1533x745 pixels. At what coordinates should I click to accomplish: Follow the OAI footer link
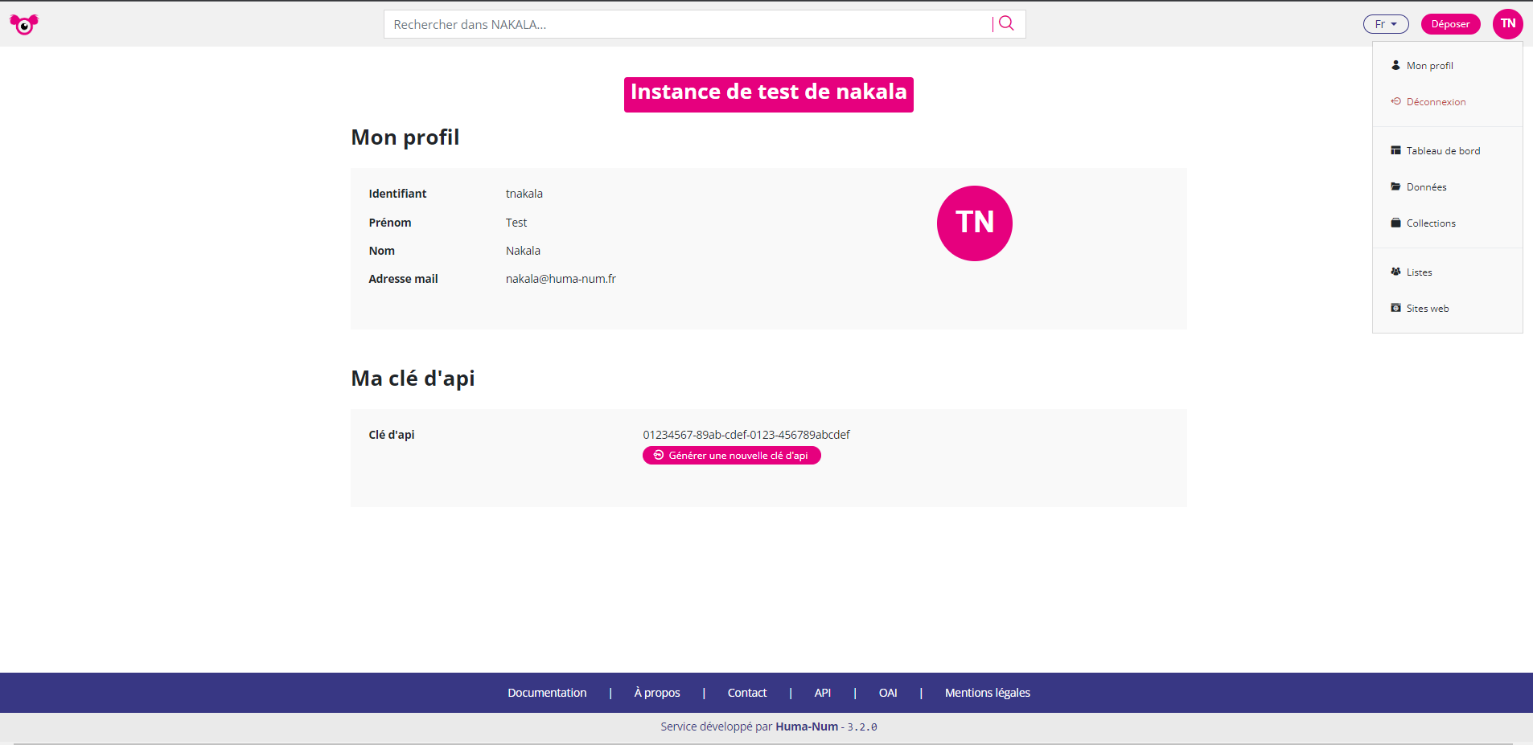pos(887,693)
